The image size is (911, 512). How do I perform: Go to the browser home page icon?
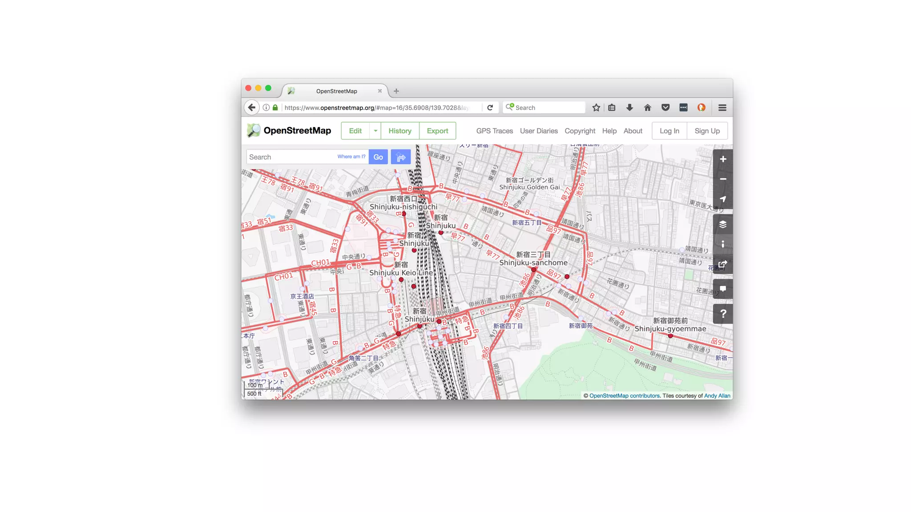647,108
